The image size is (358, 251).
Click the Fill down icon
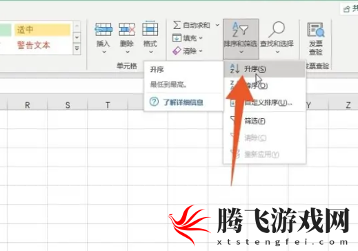(x=177, y=38)
